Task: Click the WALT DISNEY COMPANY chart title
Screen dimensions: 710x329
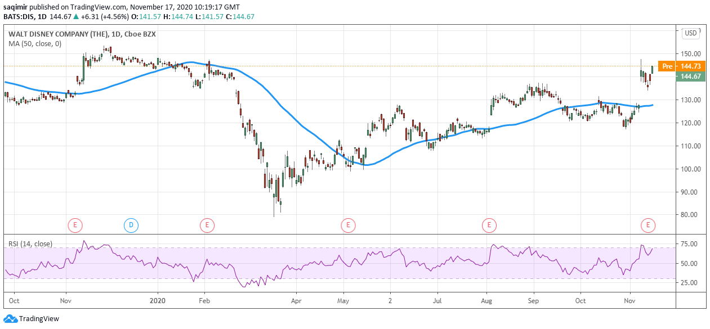Action: point(82,34)
